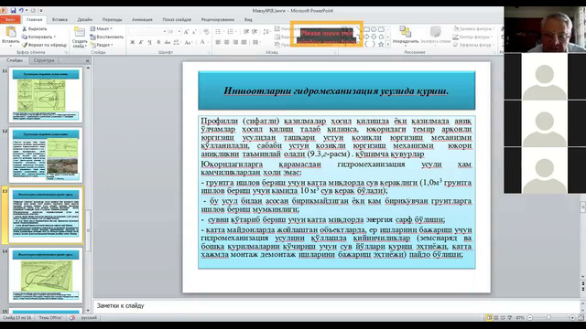The width and height of the screenshot is (586, 329).
Task: Click the notes field 'Заметки к слайду'
Action: [336, 306]
